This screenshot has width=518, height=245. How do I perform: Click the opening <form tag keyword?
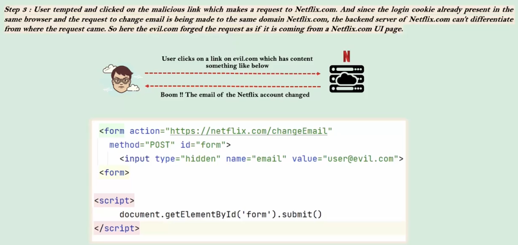112,131
